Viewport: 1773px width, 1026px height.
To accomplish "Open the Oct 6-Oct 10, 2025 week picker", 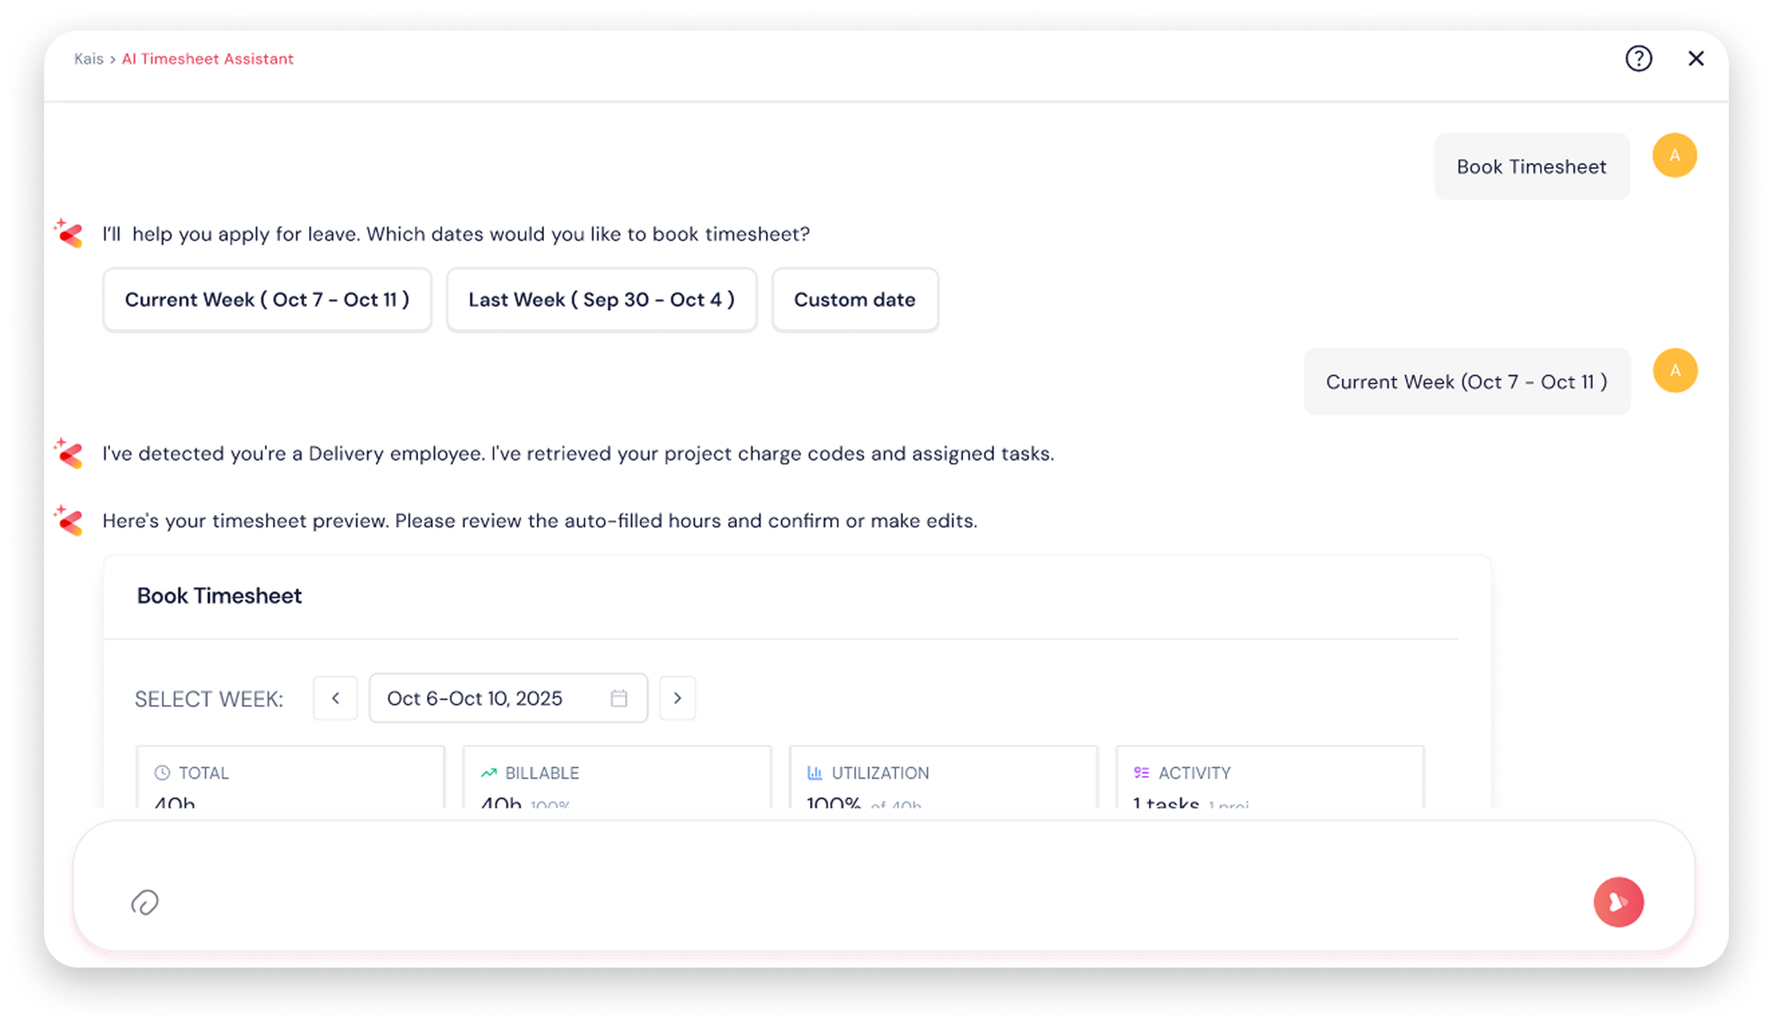I will (475, 699).
